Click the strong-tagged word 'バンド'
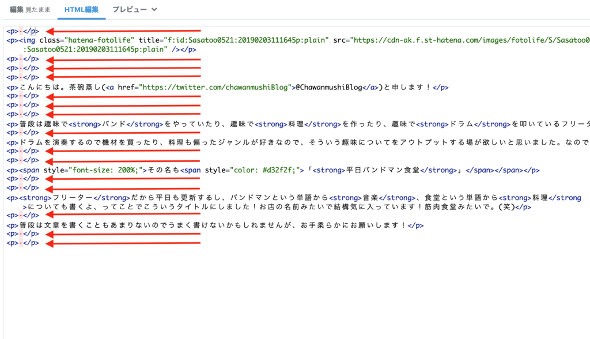The image size is (590, 339). [x=114, y=125]
